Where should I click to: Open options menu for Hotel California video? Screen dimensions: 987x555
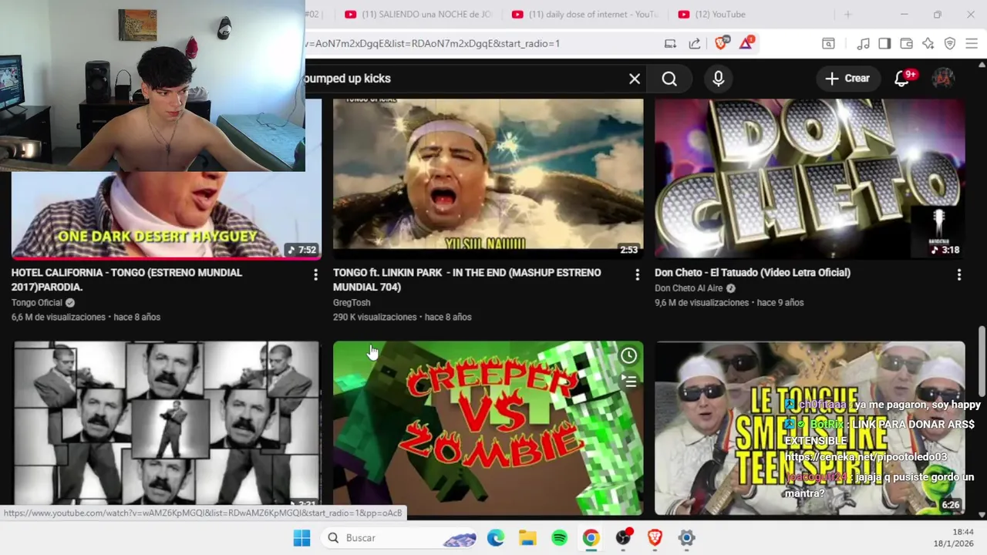click(x=315, y=274)
